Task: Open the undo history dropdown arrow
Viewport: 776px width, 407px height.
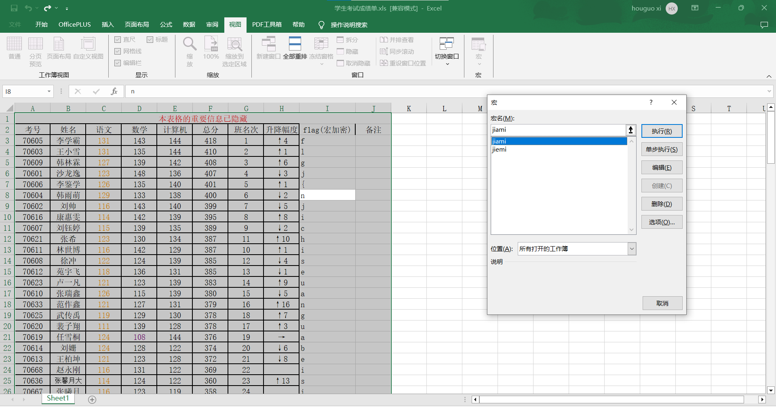Action: (x=37, y=8)
